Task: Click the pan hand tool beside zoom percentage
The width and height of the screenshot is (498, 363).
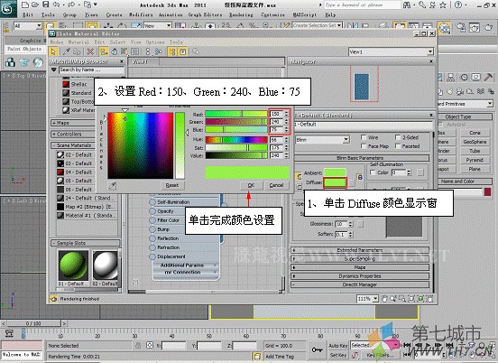Action: (384, 299)
